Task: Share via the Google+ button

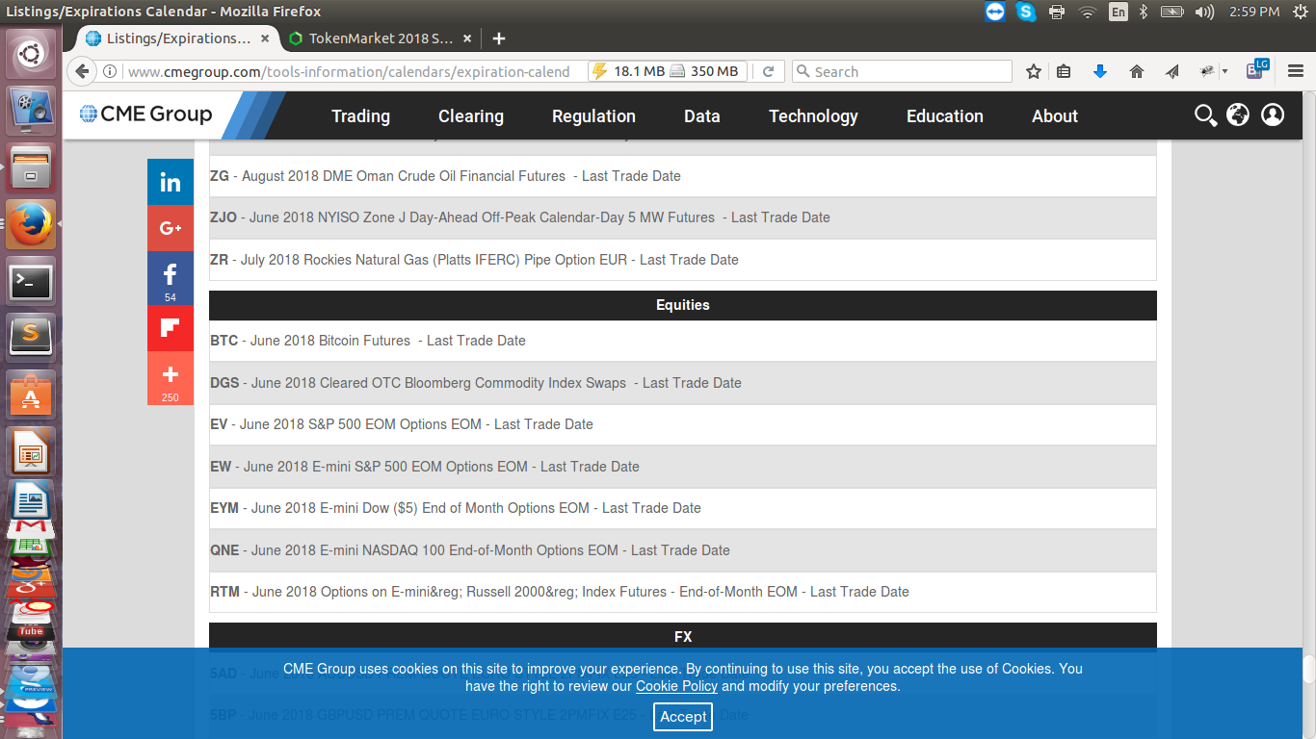Action: 171,228
